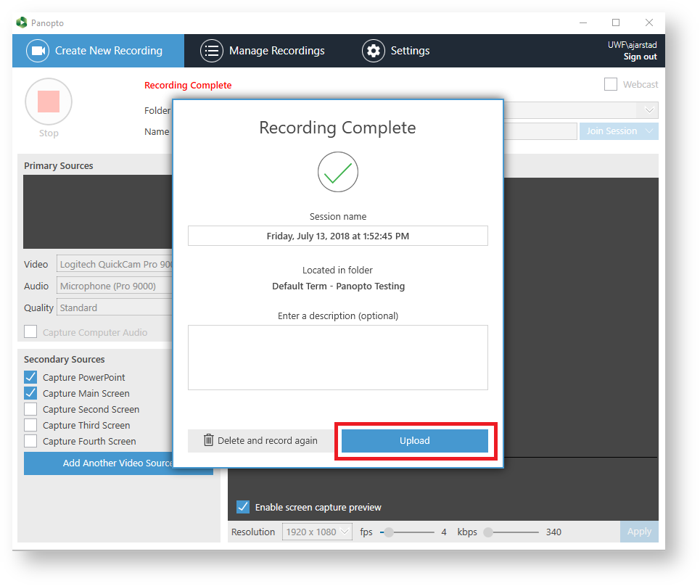Enable Capture Fourth Screen

(30, 441)
